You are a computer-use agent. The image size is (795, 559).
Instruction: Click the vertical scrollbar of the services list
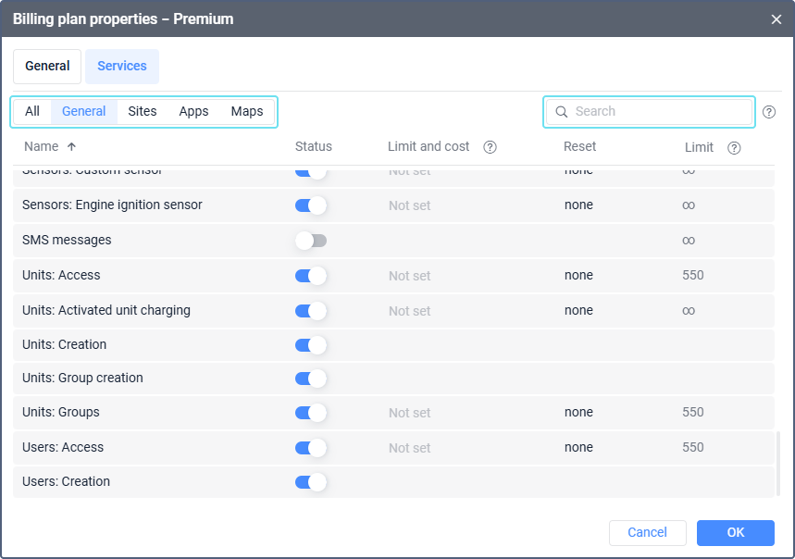[778, 463]
